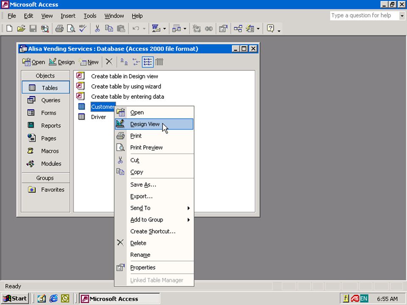Choose Create Shortcut... from the context menu
Viewport: 407px width, 305px height.
click(x=154, y=231)
